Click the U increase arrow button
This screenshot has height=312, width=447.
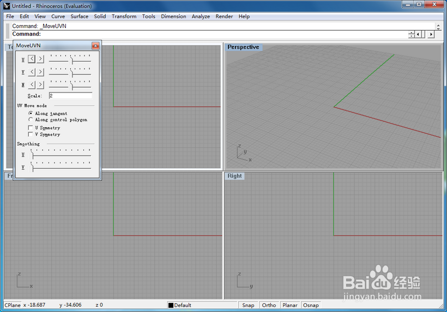(x=40, y=59)
